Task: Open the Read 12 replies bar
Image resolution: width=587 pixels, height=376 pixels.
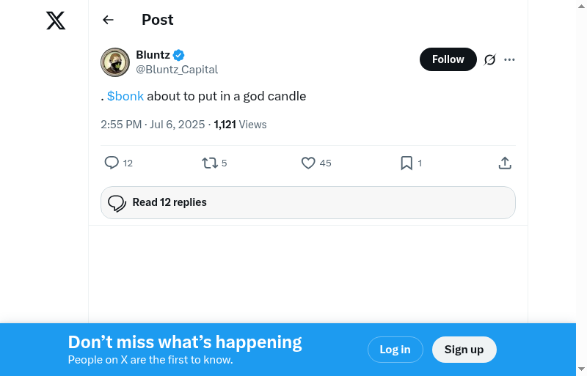Action: (x=308, y=203)
